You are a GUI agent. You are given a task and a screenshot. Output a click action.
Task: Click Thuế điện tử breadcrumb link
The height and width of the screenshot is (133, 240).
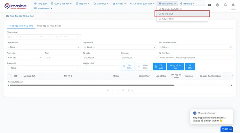(x=15, y=16)
